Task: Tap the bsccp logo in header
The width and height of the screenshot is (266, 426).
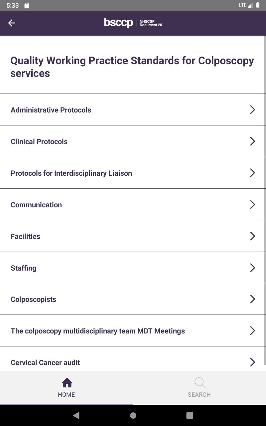Action: [x=118, y=23]
